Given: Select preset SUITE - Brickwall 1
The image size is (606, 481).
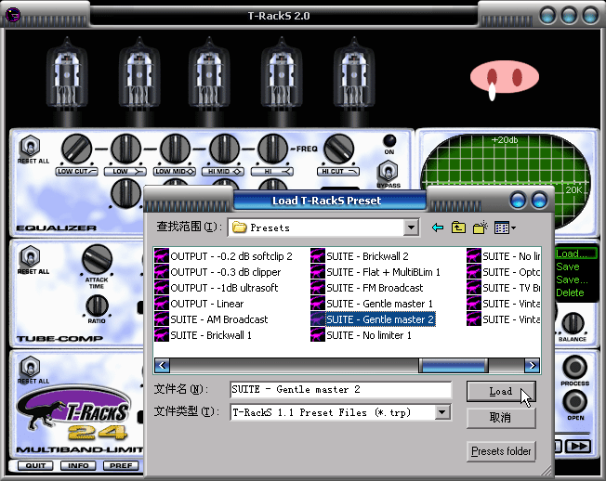Looking at the screenshot, I should coord(203,335).
